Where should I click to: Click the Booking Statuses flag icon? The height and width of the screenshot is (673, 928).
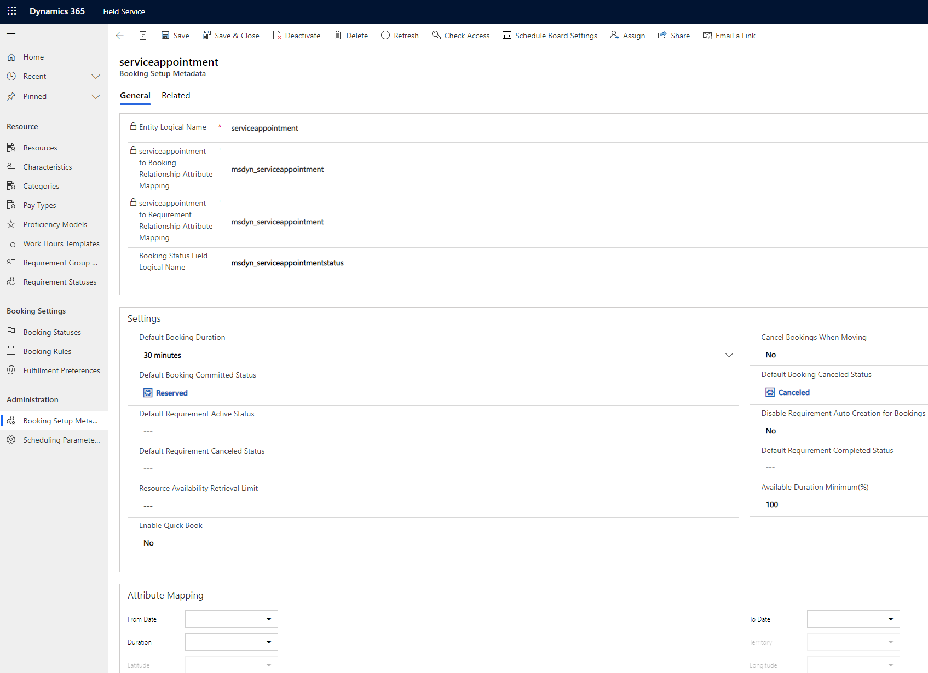[11, 332]
